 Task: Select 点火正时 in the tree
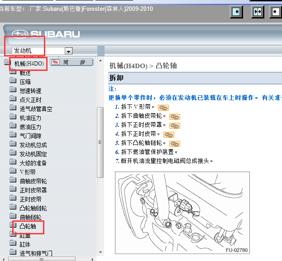(x=31, y=100)
